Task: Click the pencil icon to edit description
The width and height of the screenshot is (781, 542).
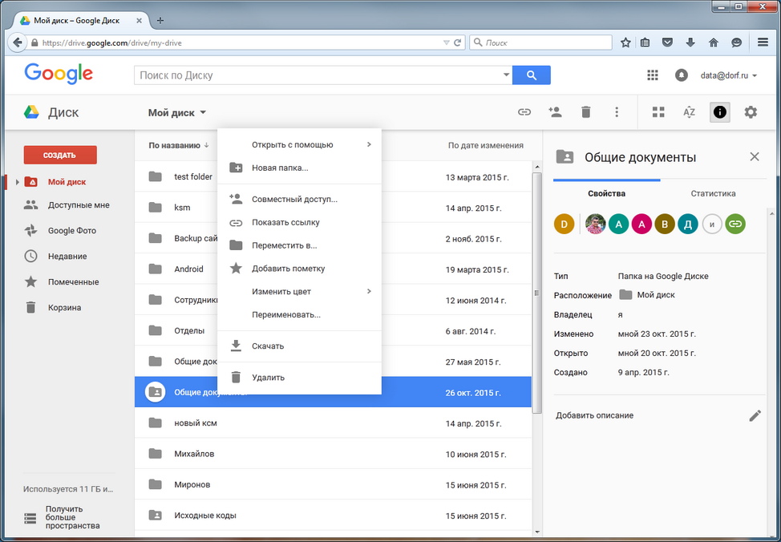Action: [755, 415]
